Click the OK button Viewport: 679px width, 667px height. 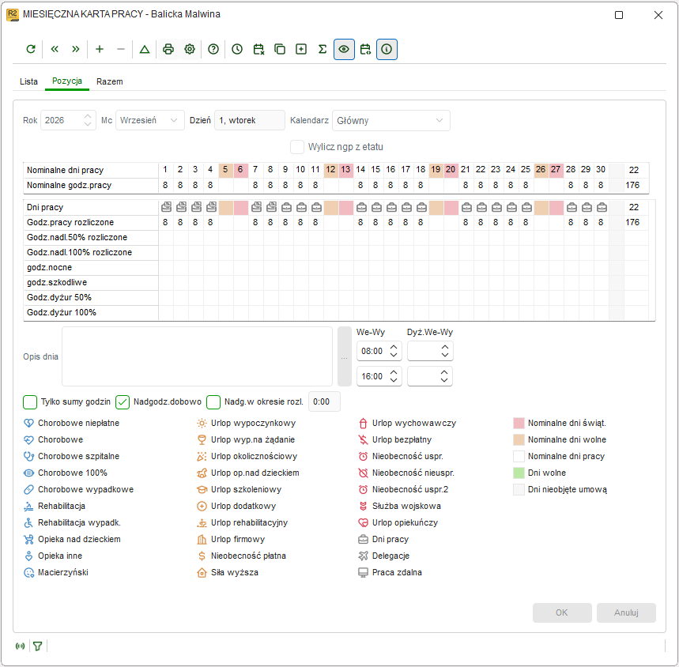coord(562,613)
